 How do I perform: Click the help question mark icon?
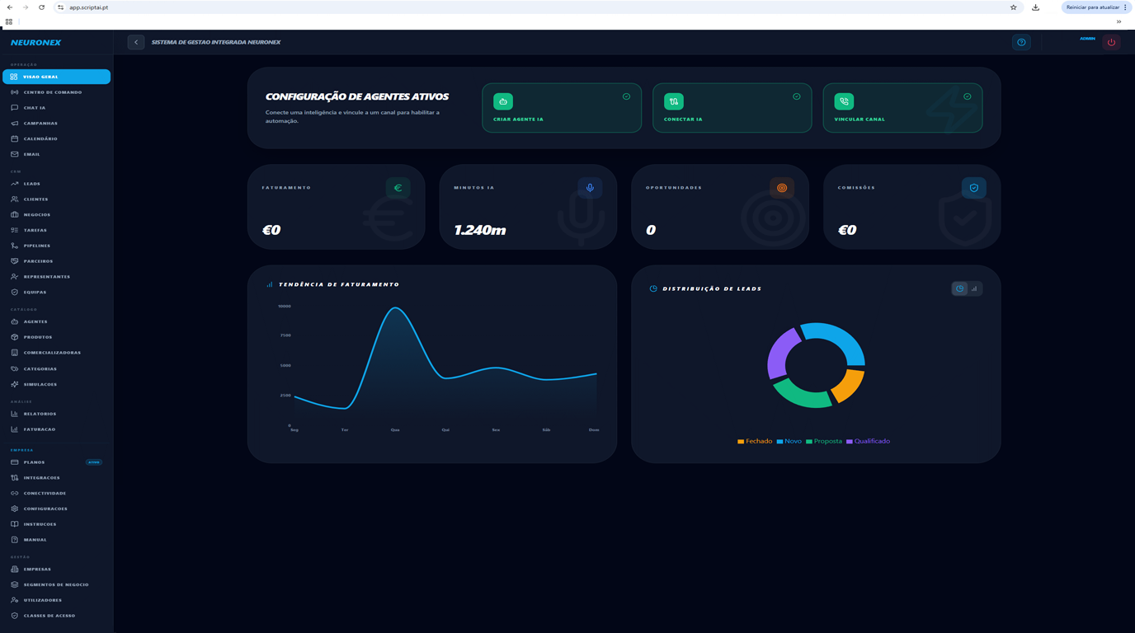[1021, 41]
